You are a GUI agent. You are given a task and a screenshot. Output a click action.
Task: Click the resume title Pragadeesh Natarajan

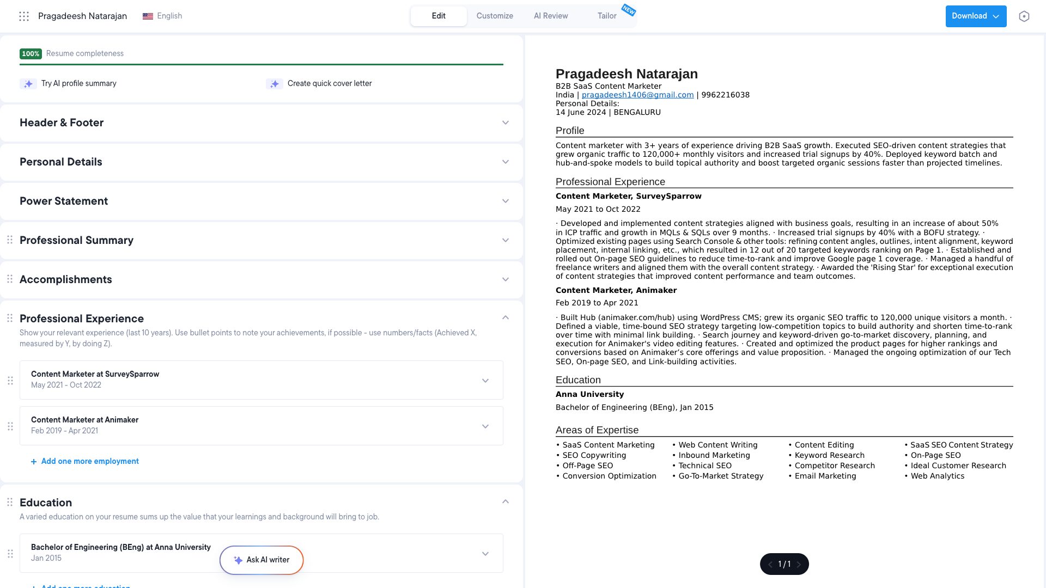point(82,16)
